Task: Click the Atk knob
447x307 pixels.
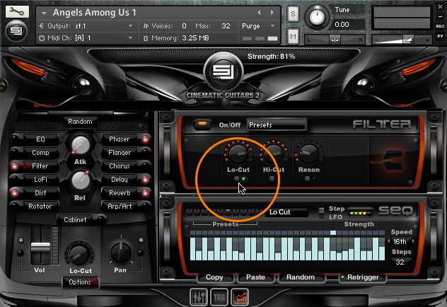Action: (x=81, y=145)
